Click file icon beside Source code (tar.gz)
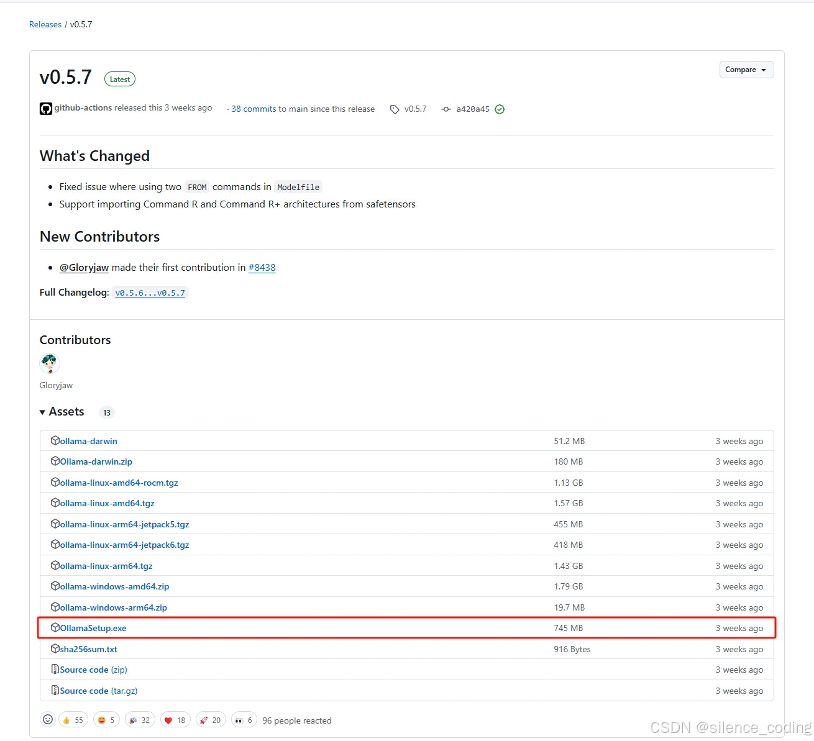 55,690
